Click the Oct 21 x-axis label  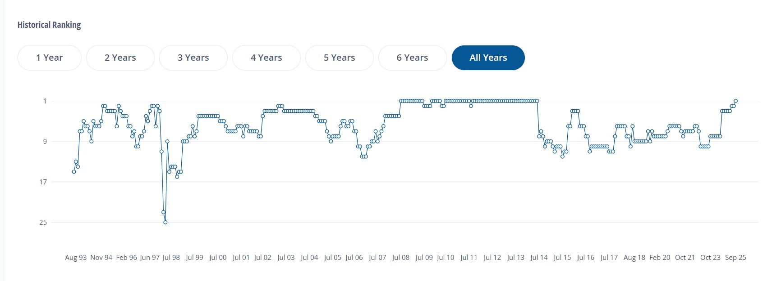pos(685,258)
